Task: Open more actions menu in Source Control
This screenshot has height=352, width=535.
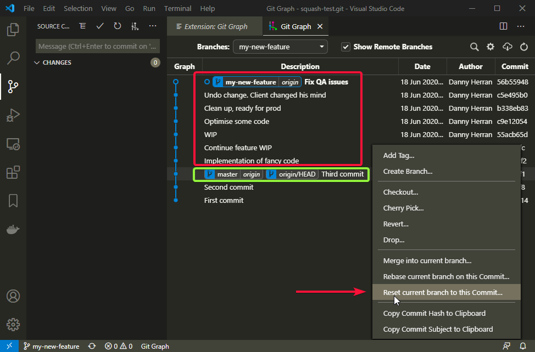Action: (x=152, y=26)
